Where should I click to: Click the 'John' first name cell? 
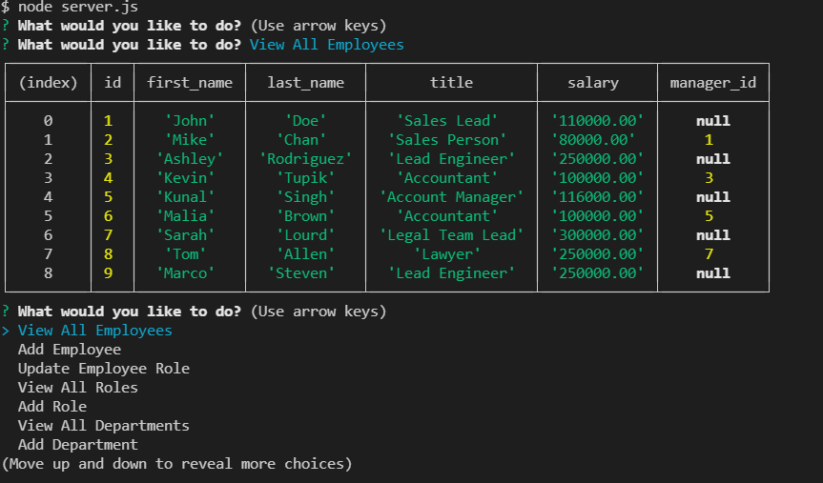pyautogui.click(x=190, y=121)
